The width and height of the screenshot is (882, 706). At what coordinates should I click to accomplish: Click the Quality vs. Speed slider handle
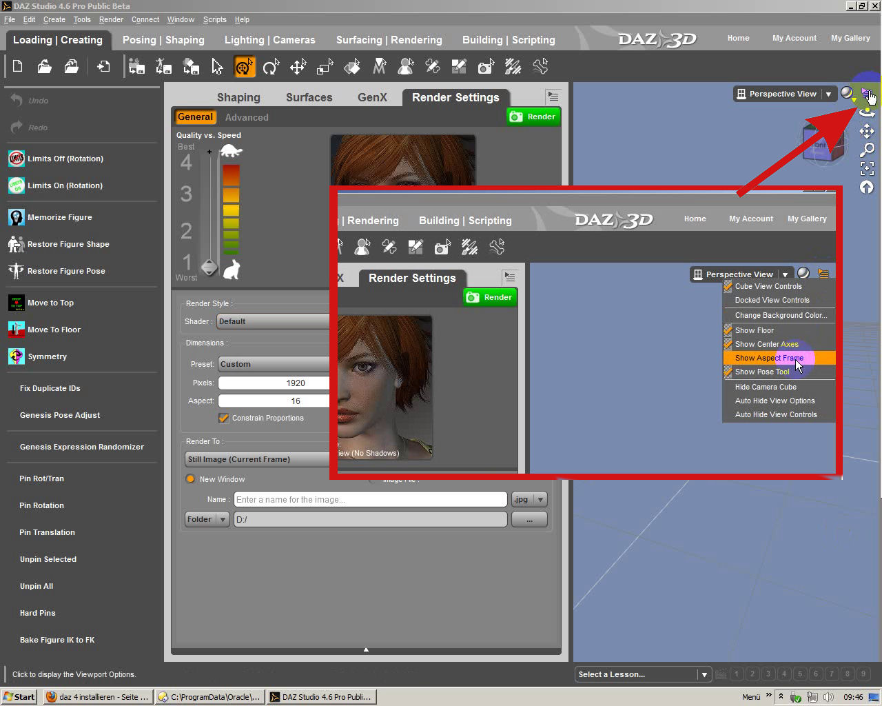[x=209, y=267]
